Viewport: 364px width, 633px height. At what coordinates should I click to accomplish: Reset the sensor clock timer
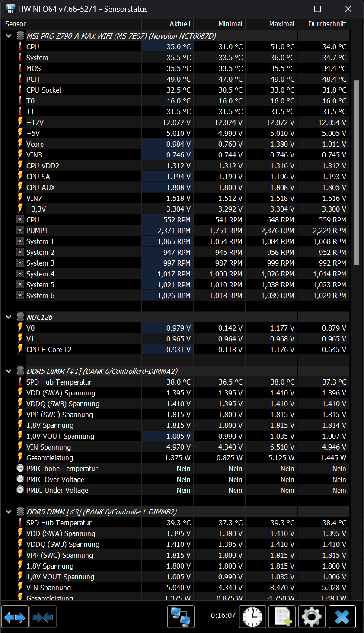(x=252, y=617)
